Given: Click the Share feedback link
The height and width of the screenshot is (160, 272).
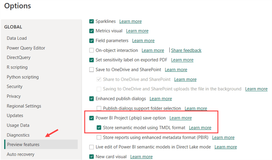Looking at the screenshot, I should click(x=186, y=50).
